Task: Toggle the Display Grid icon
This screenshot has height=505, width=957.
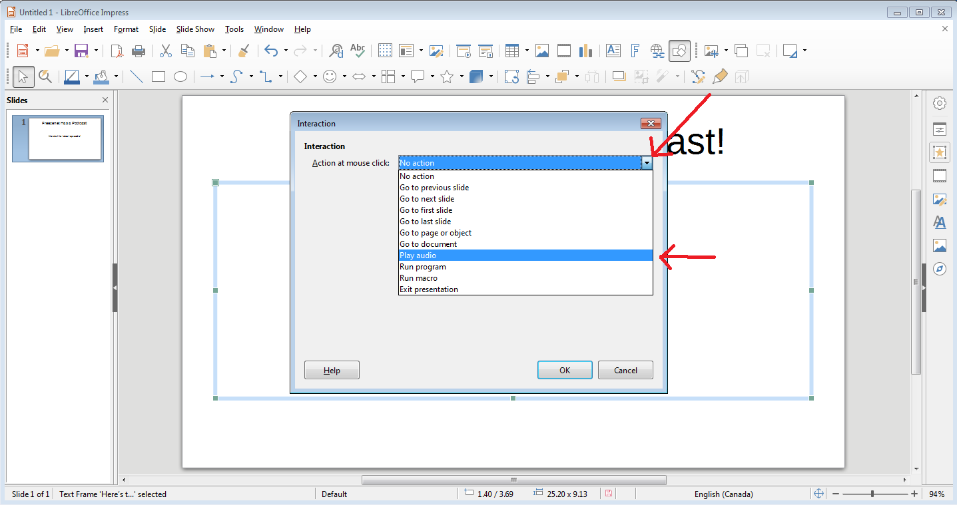Action: (385, 51)
